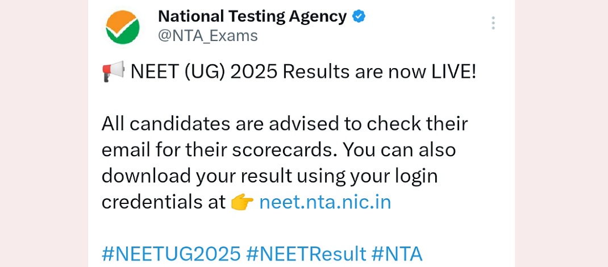Click the megaphone emoji before NEET
The image size is (608, 267).
[113, 73]
